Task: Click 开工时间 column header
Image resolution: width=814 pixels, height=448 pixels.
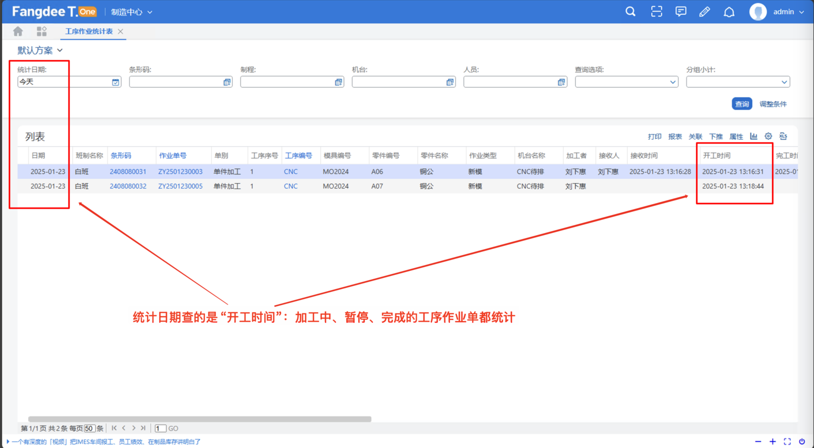Action: 716,156
